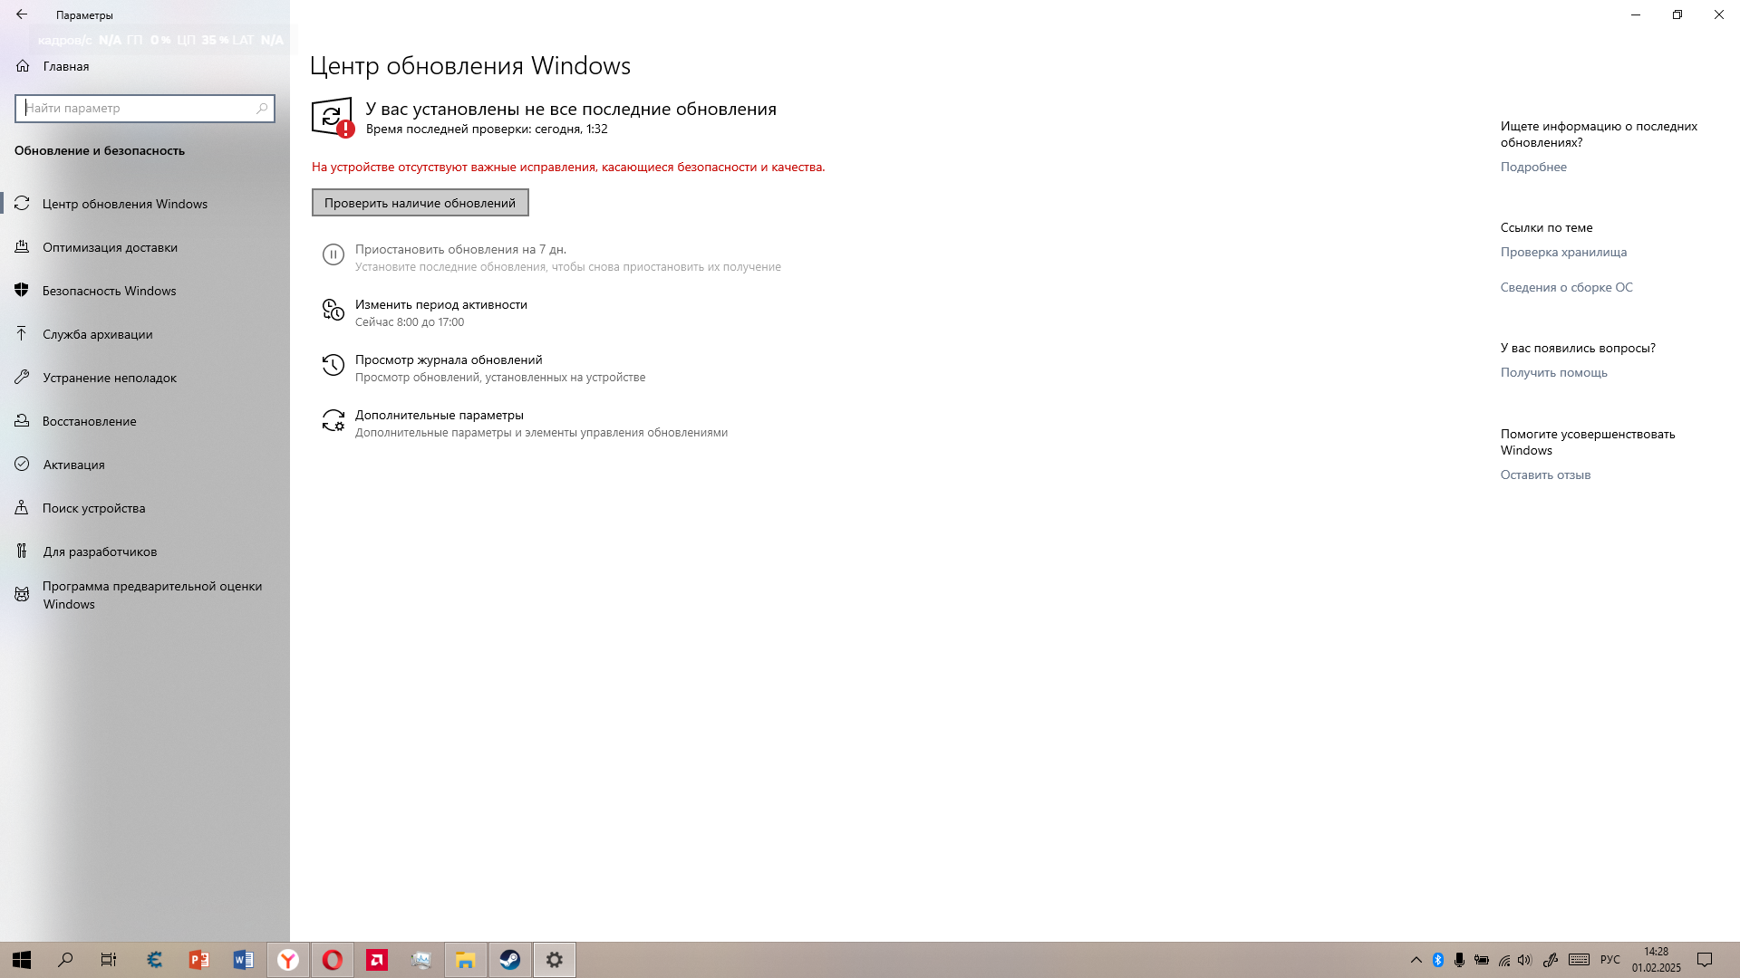Click the Bluetooth tray icon
This screenshot has width=1740, height=978.
pos(1438,960)
